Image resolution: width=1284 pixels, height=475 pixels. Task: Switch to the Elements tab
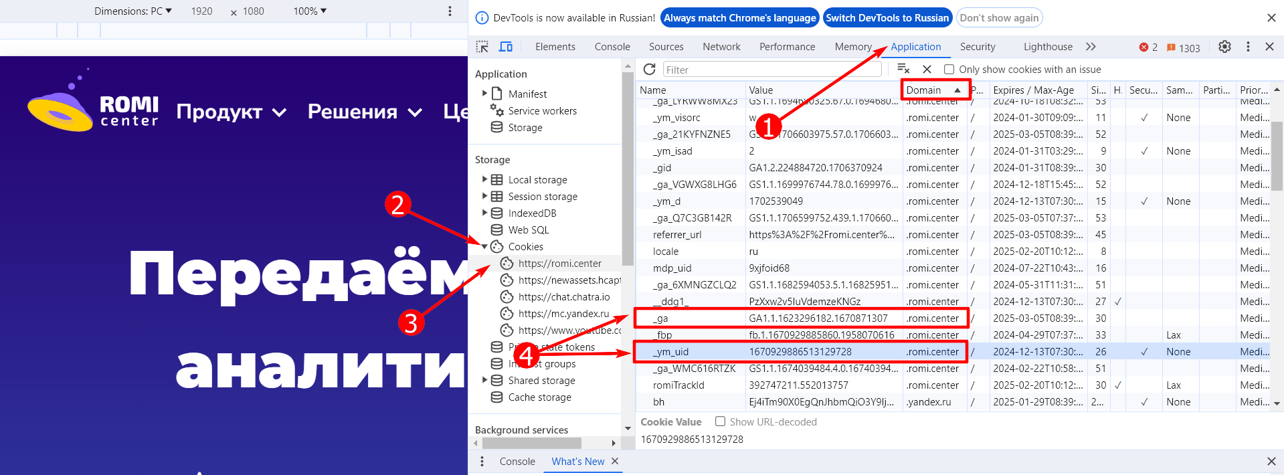(555, 47)
